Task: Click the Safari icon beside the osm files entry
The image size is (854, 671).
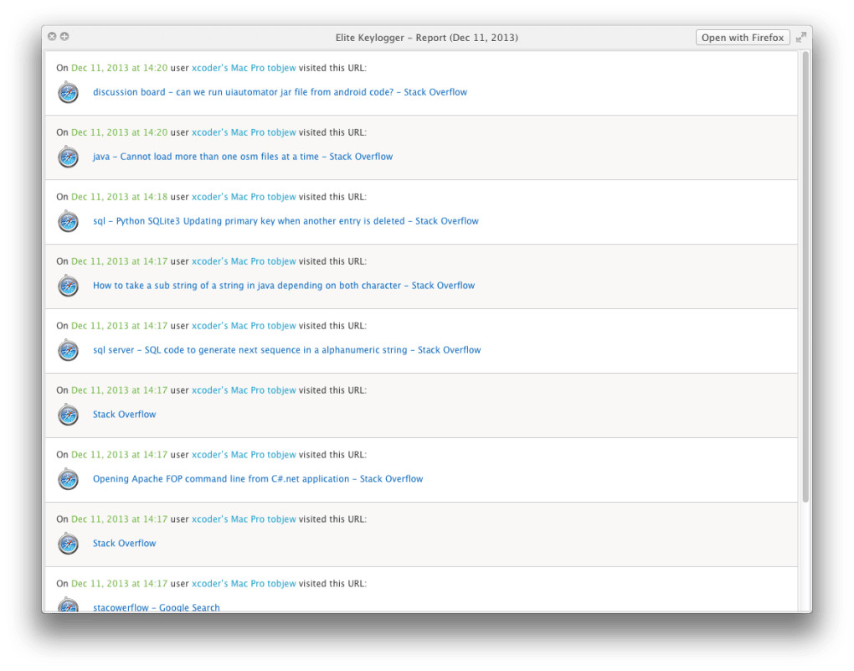Action: tap(68, 157)
